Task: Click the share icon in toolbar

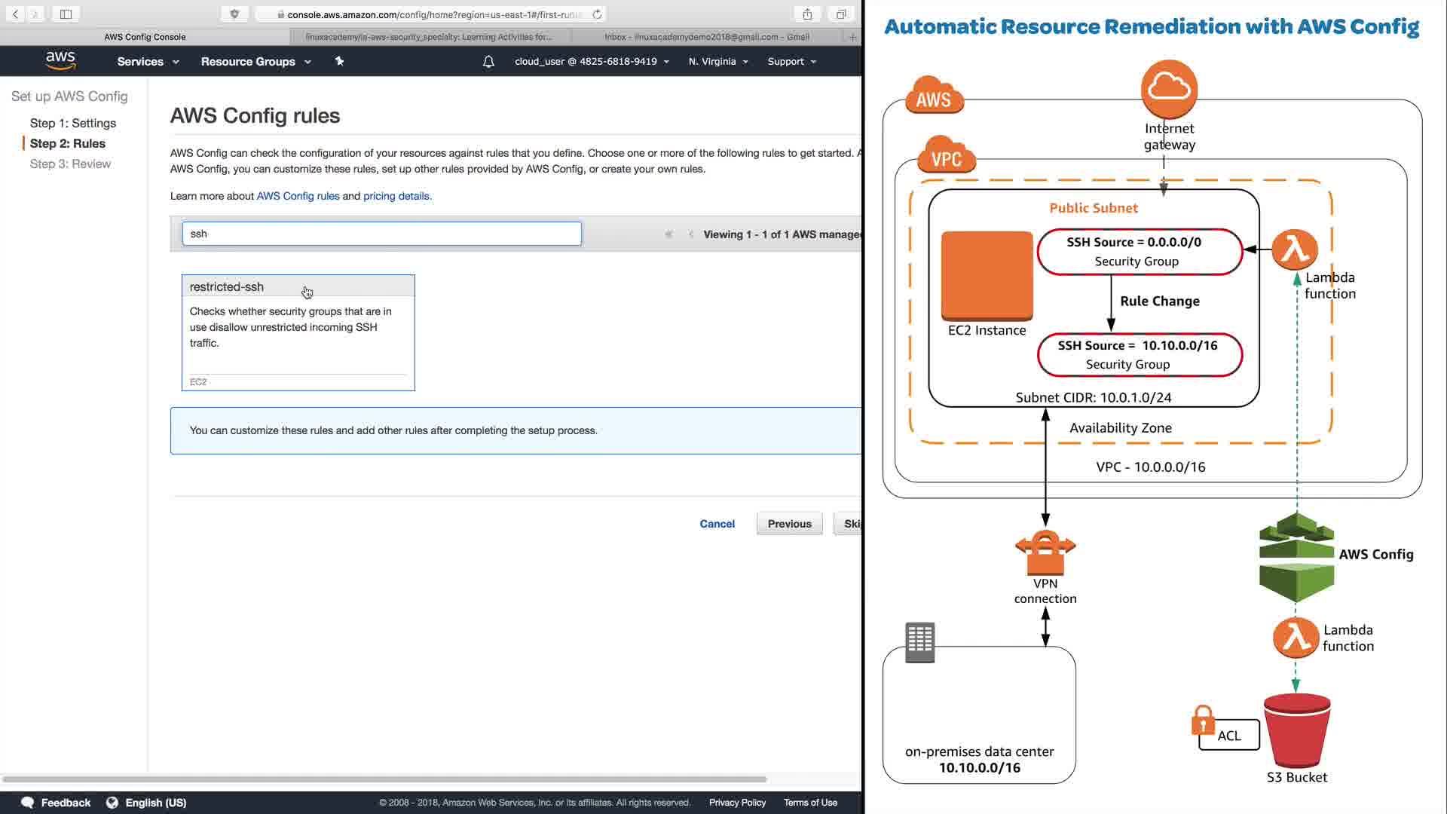Action: point(807,14)
